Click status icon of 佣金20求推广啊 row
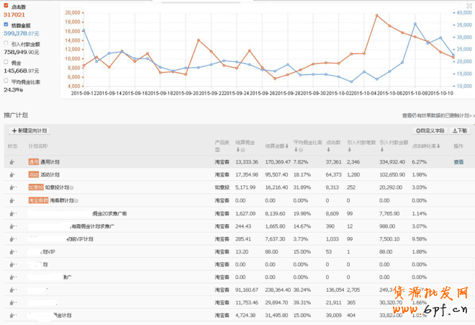This screenshot has width=475, height=325. coord(12,213)
